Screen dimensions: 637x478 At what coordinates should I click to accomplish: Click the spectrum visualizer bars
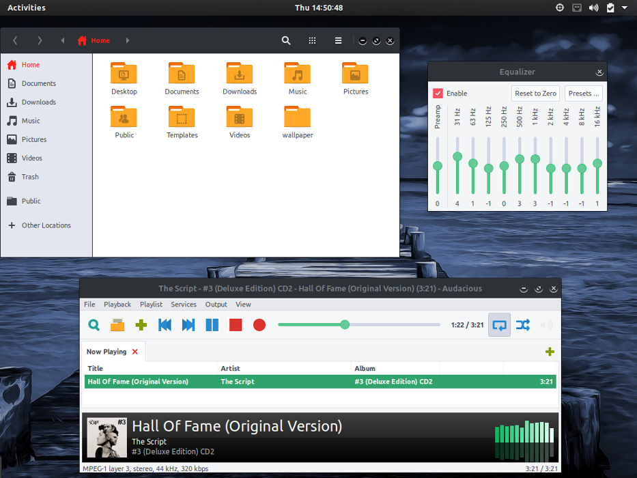524,440
